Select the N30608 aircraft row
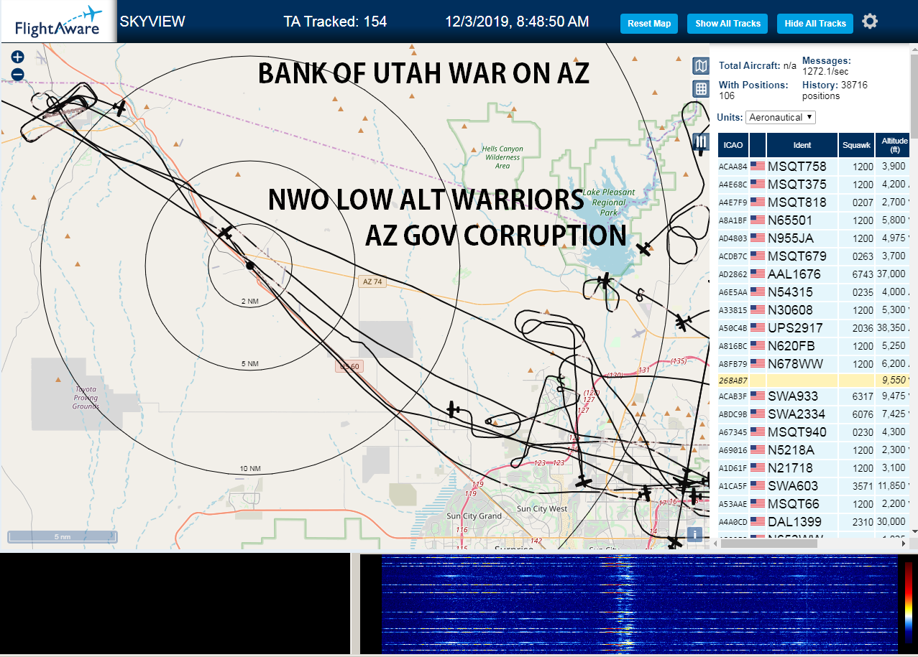 pyautogui.click(x=814, y=309)
